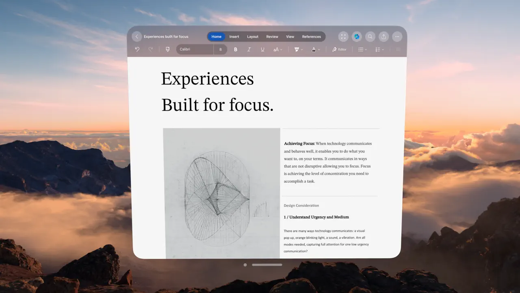Open the View tab
The image size is (520, 293).
pyautogui.click(x=290, y=37)
